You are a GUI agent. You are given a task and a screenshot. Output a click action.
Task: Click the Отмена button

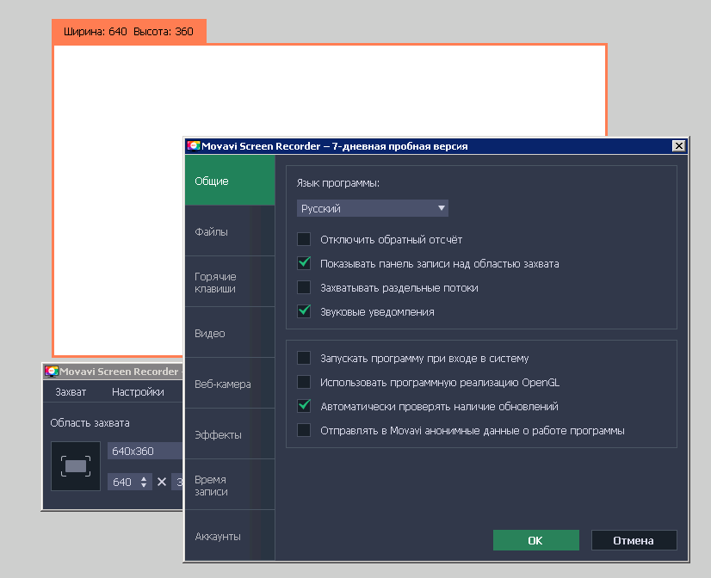[634, 540]
